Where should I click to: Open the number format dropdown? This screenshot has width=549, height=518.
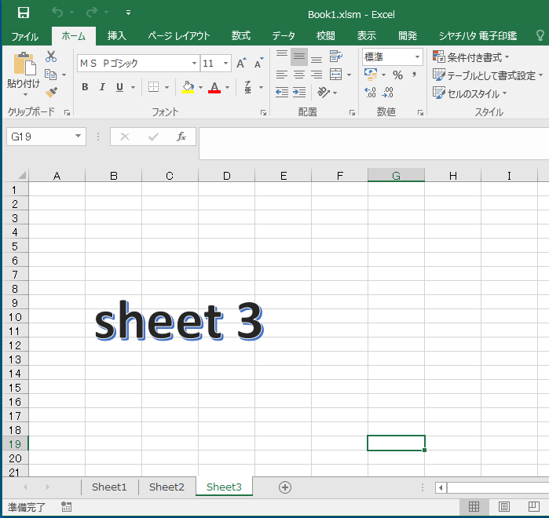[417, 57]
